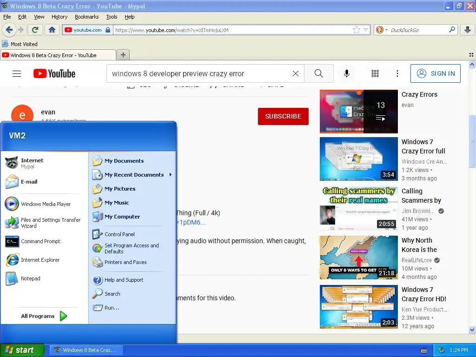Open the History menu

click(59, 17)
